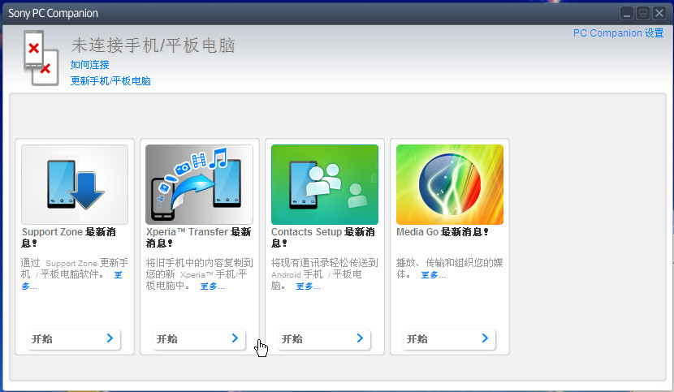Maximize the Sony PC Companion window
The image size is (674, 392).
click(x=643, y=13)
